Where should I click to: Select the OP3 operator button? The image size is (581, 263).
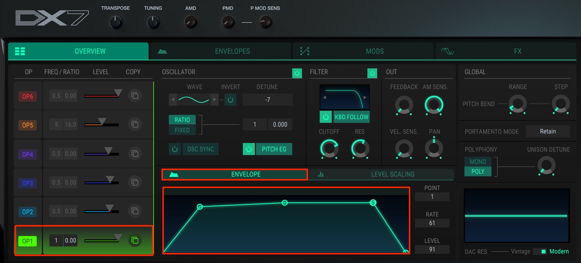(27, 183)
